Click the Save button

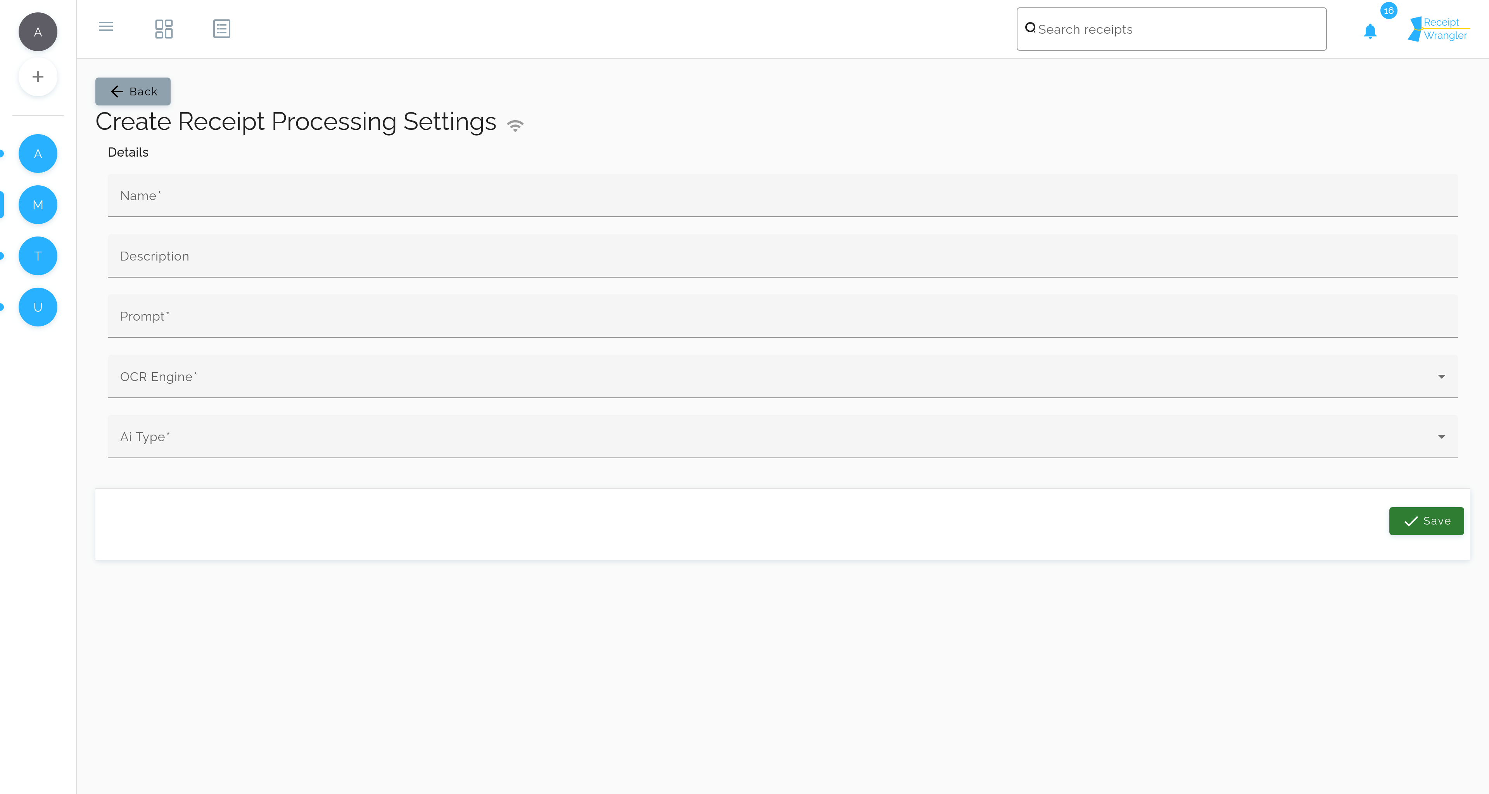[1427, 520]
